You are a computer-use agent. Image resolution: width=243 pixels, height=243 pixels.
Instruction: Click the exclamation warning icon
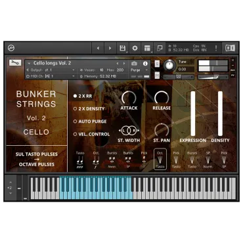216,48
